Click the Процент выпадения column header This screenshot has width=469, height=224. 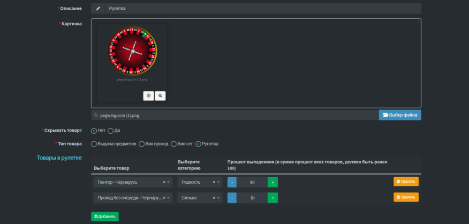click(x=307, y=165)
